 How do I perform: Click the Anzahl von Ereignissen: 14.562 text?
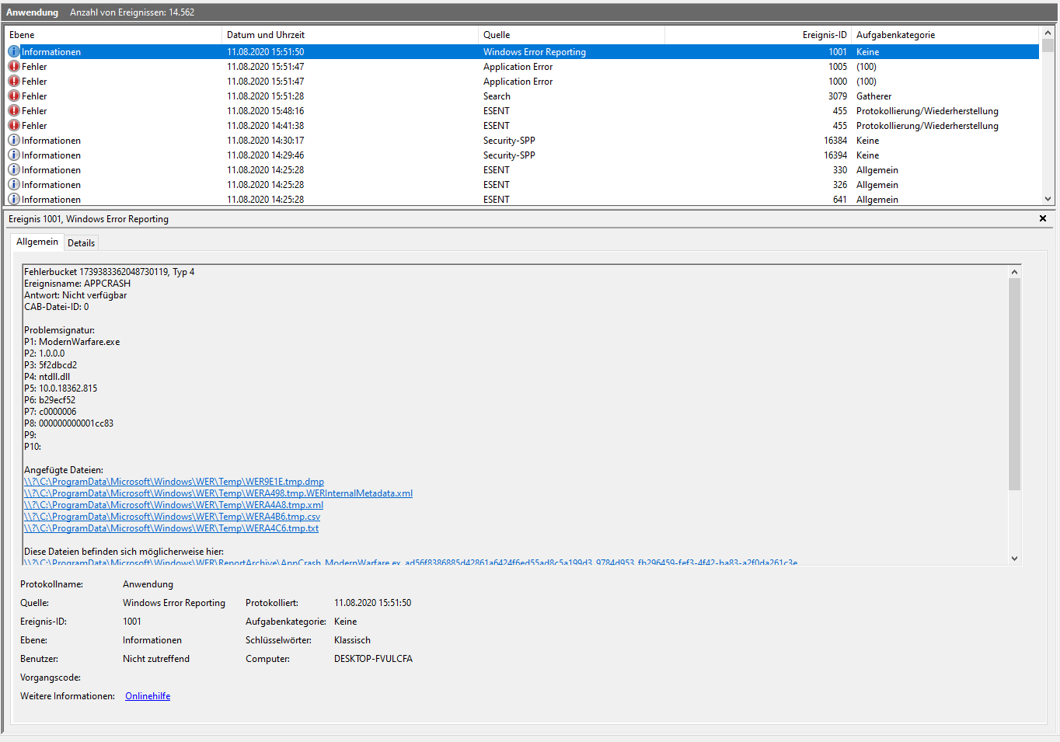coord(132,12)
